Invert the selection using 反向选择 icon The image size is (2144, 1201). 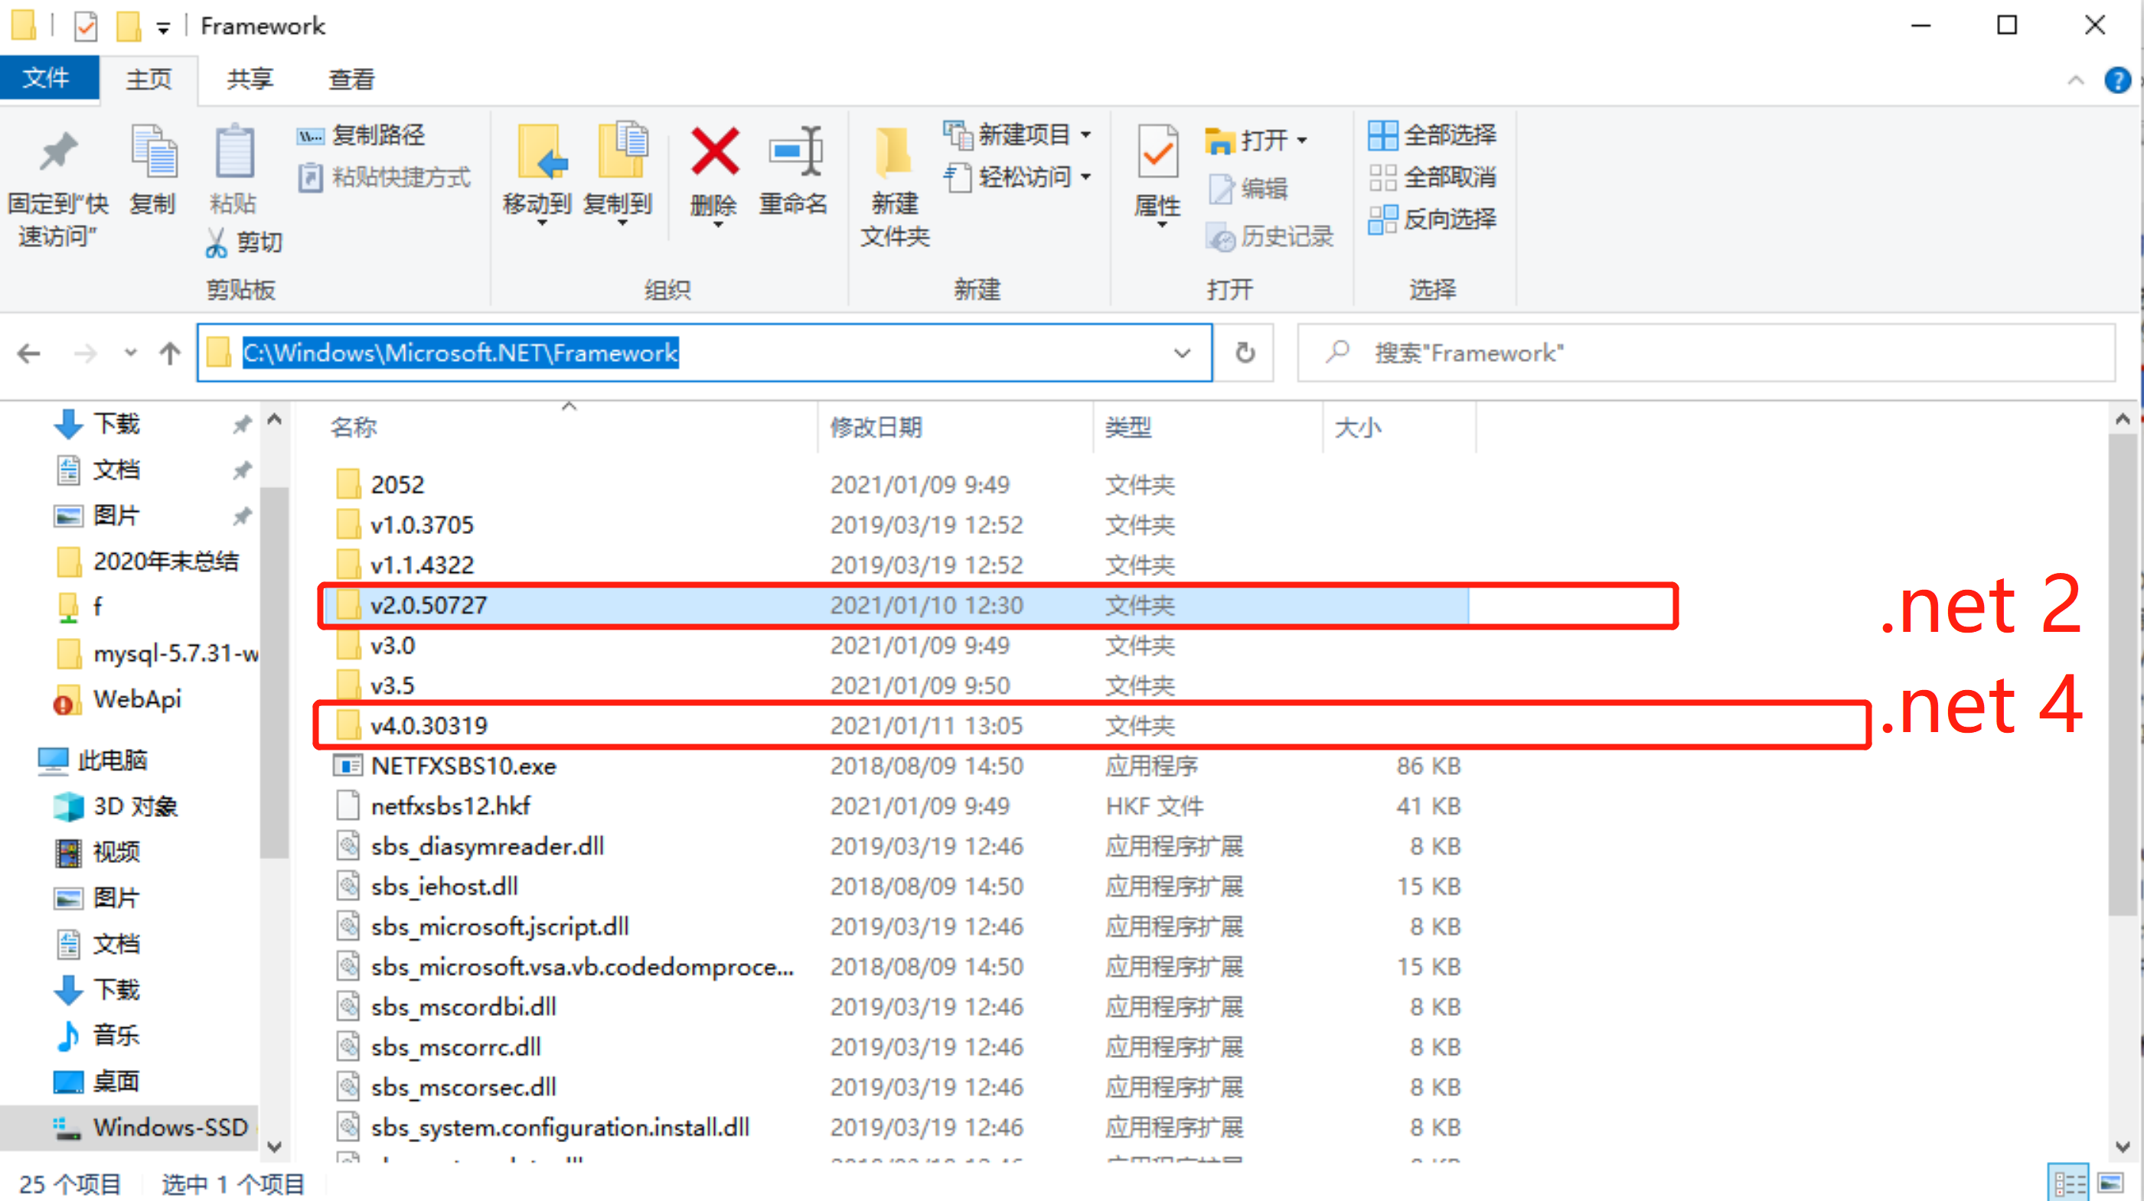click(1433, 219)
